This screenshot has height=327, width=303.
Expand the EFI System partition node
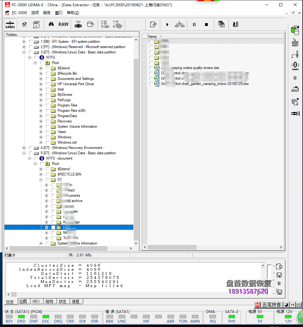coord(24,42)
